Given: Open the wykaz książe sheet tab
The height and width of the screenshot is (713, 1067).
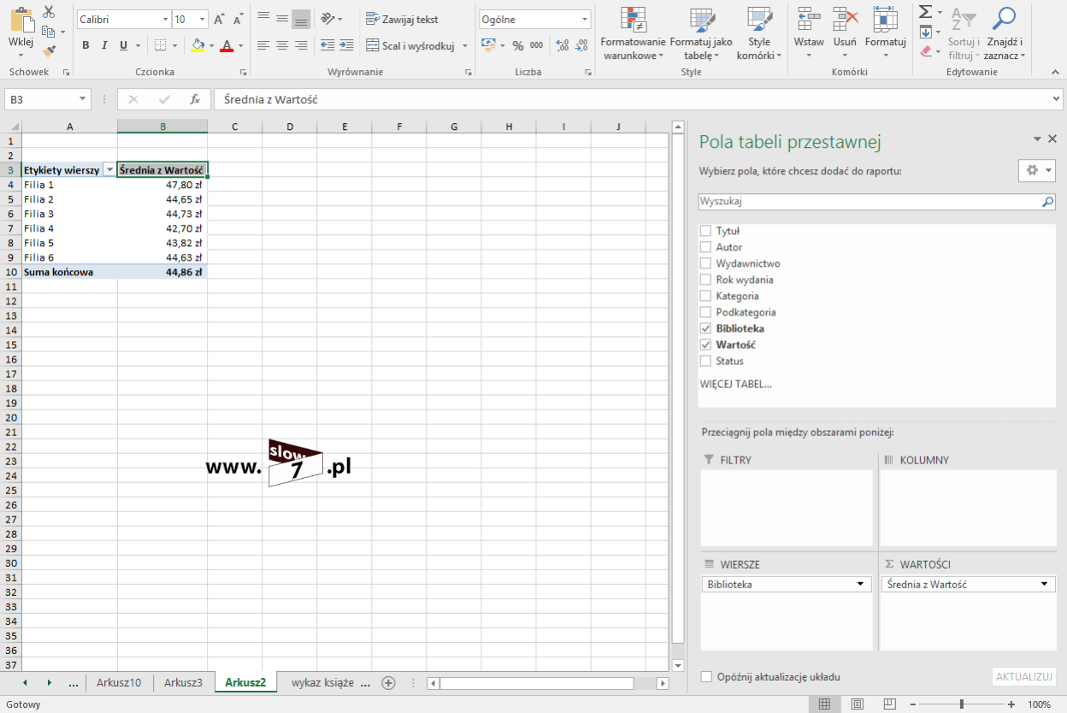Looking at the screenshot, I should click(x=322, y=682).
